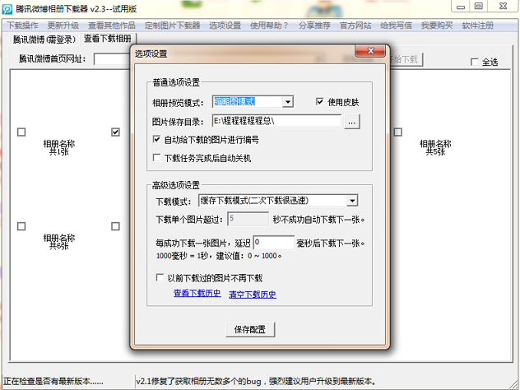
Task: Open the 选项设置 menu in menu bar
Action: coord(225,26)
